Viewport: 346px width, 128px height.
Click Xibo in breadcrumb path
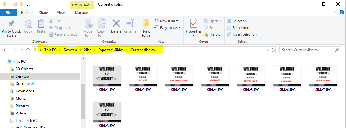pos(88,50)
